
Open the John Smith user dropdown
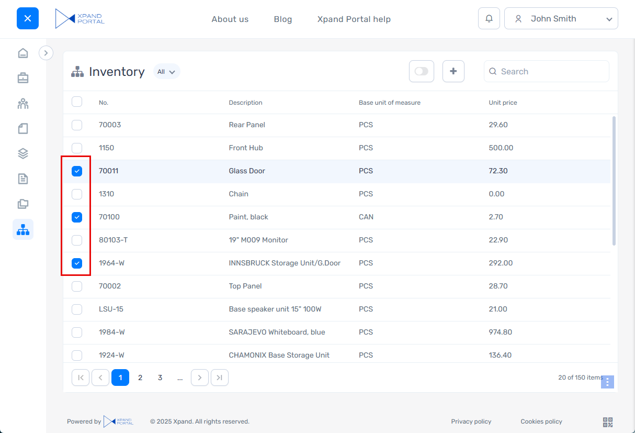(x=561, y=18)
